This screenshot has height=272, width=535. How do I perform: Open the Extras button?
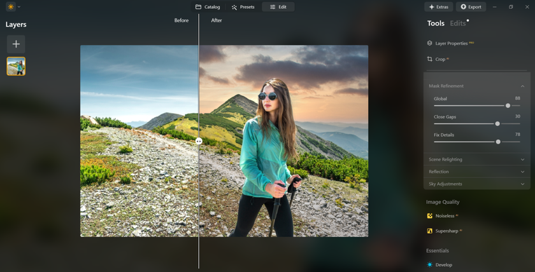438,7
